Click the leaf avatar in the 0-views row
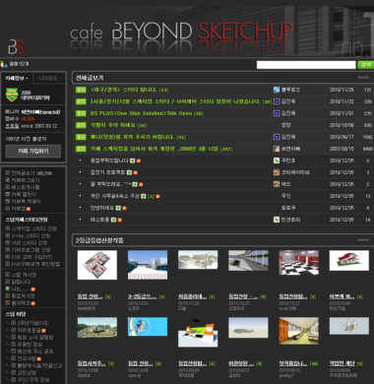Viewport: 374px width, 384px height. (x=277, y=160)
